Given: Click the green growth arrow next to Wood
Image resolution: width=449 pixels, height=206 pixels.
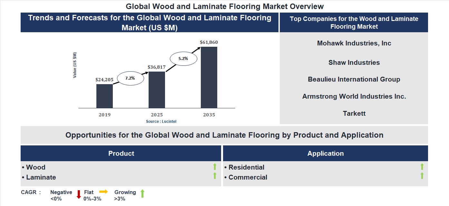Looking at the screenshot, I should pos(215,167).
